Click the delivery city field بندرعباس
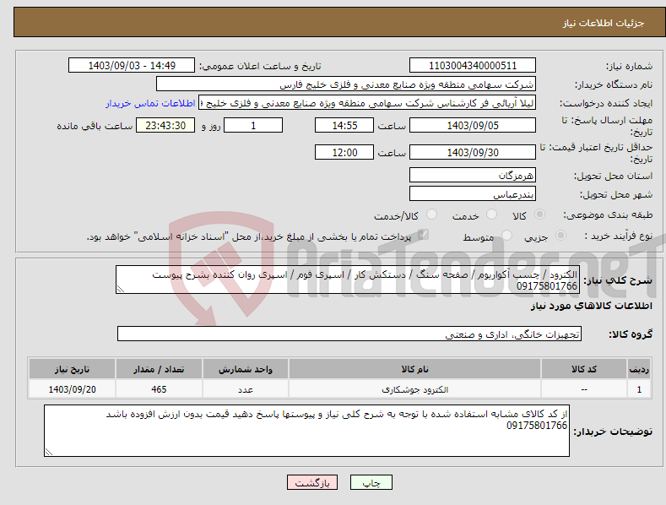Screen dimensions: 666x505 (473, 194)
